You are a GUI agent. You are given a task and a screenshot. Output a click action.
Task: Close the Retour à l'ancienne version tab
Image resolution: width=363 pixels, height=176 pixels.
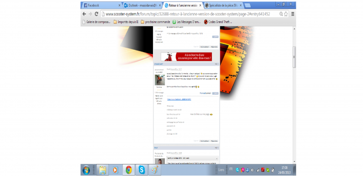[x=200, y=5]
